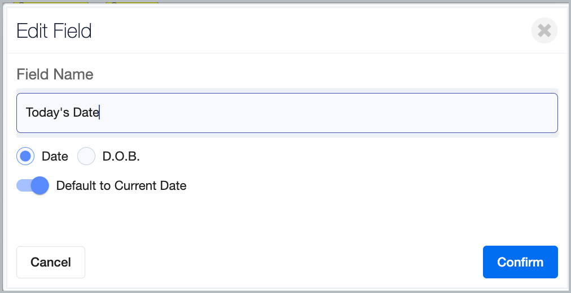Click the "Default to Current Date" label
This screenshot has height=293, width=571.
[x=121, y=186]
